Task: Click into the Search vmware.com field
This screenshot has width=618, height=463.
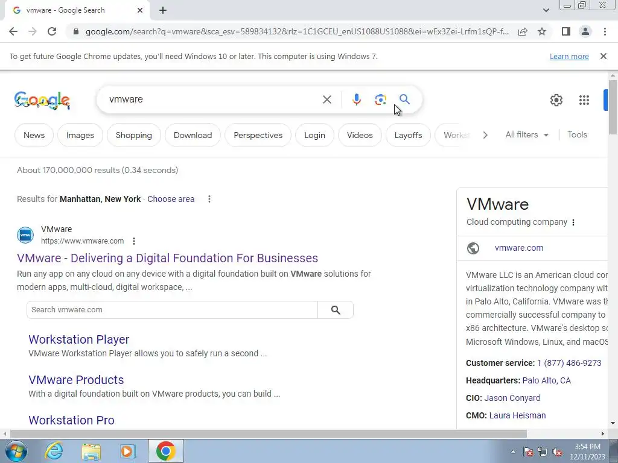Action: (x=172, y=310)
